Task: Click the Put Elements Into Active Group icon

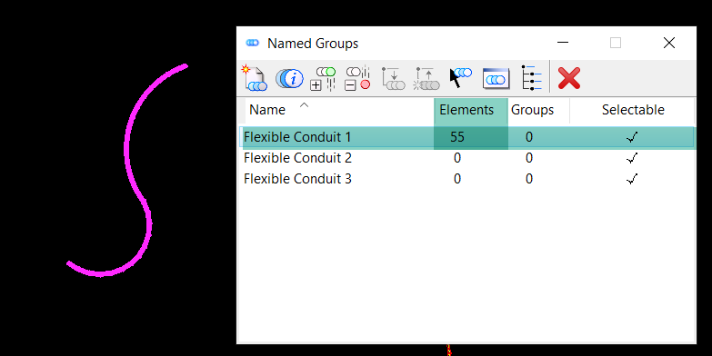Action: point(393,78)
